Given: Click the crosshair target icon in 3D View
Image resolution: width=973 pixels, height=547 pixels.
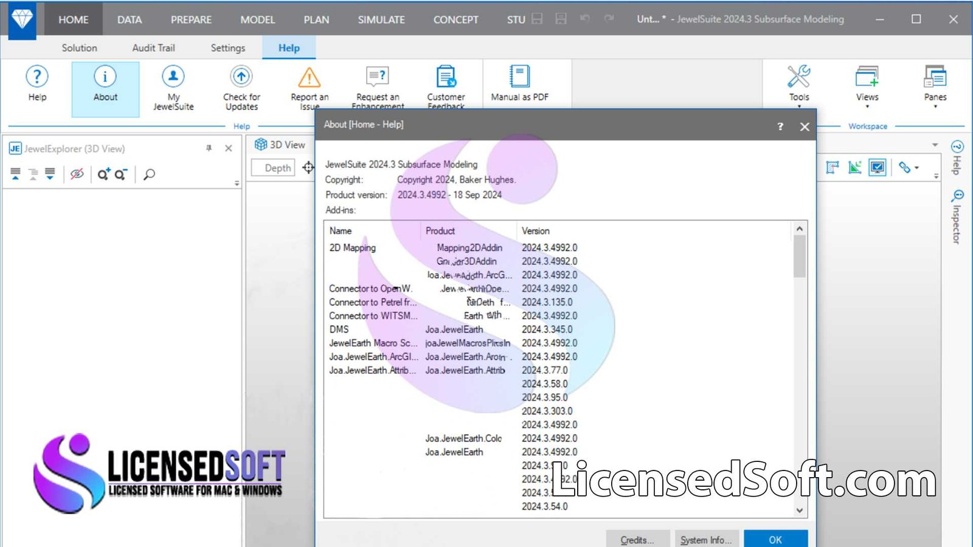Looking at the screenshot, I should [x=308, y=168].
